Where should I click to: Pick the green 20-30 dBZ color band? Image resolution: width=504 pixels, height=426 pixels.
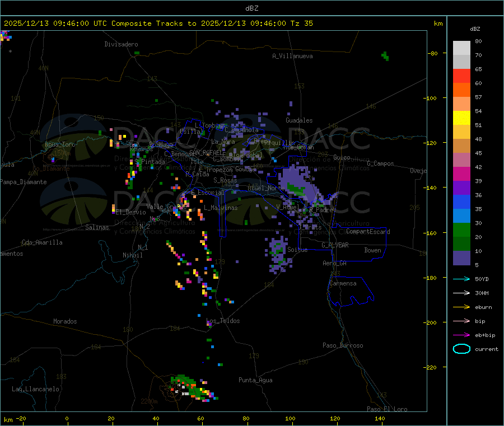point(461,230)
